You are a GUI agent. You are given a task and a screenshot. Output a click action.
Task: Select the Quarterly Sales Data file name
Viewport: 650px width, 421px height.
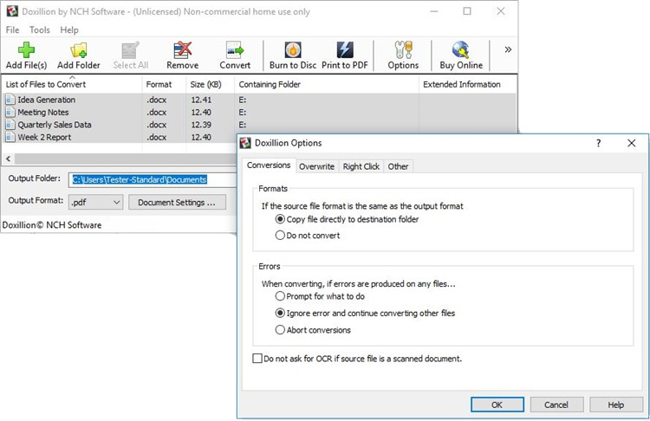coord(55,125)
